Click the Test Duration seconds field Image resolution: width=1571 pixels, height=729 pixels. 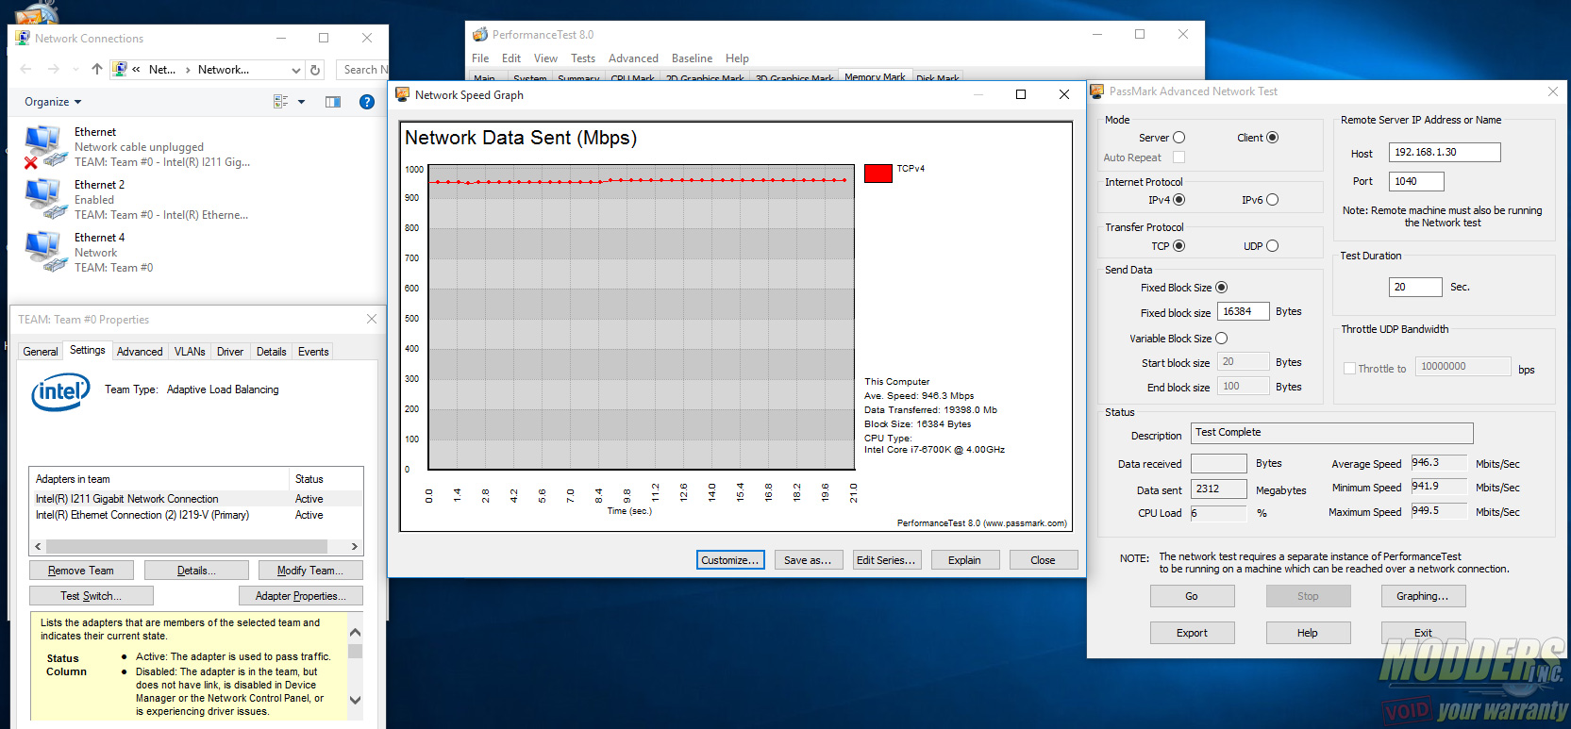[1415, 287]
